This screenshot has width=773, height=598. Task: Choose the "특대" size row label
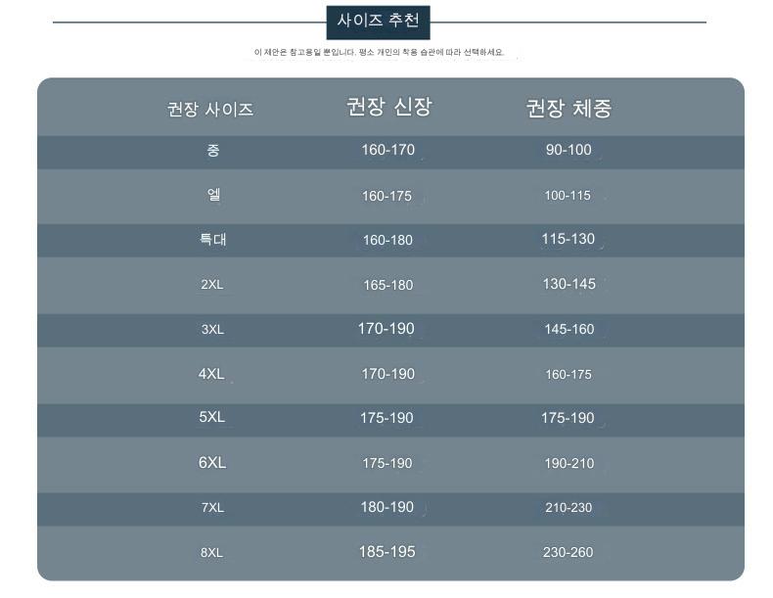(212, 239)
